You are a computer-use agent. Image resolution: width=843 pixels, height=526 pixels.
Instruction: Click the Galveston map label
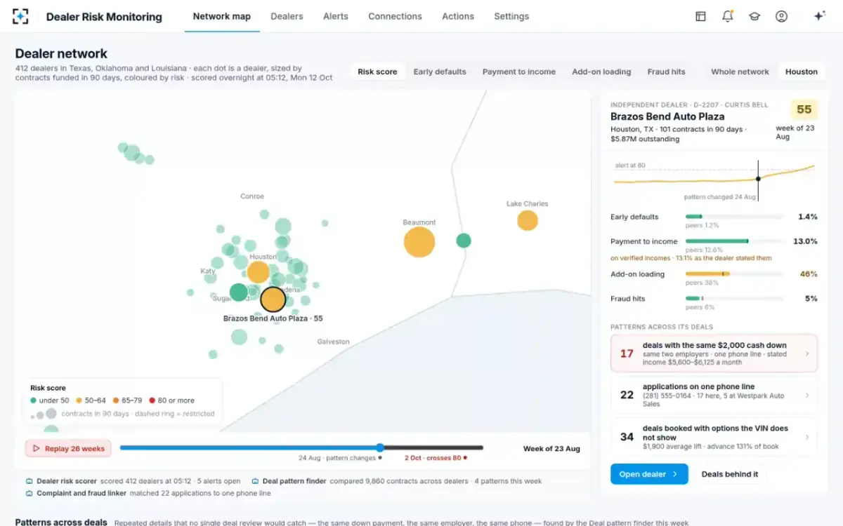coord(333,342)
